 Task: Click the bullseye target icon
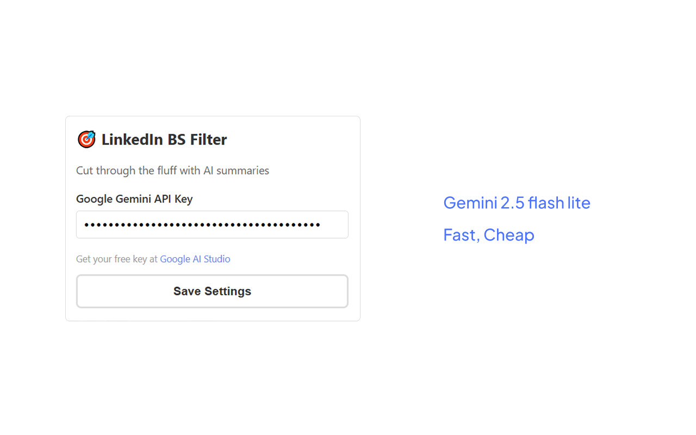point(86,140)
